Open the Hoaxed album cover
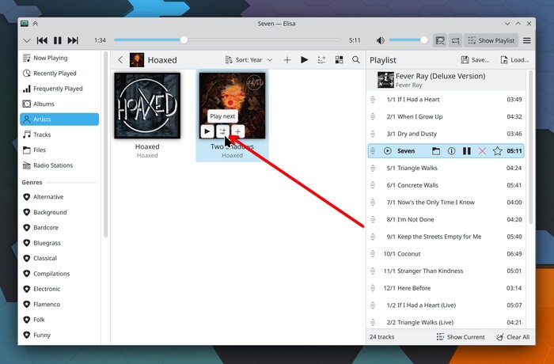Screen dimensions: 554x364 point(147,106)
